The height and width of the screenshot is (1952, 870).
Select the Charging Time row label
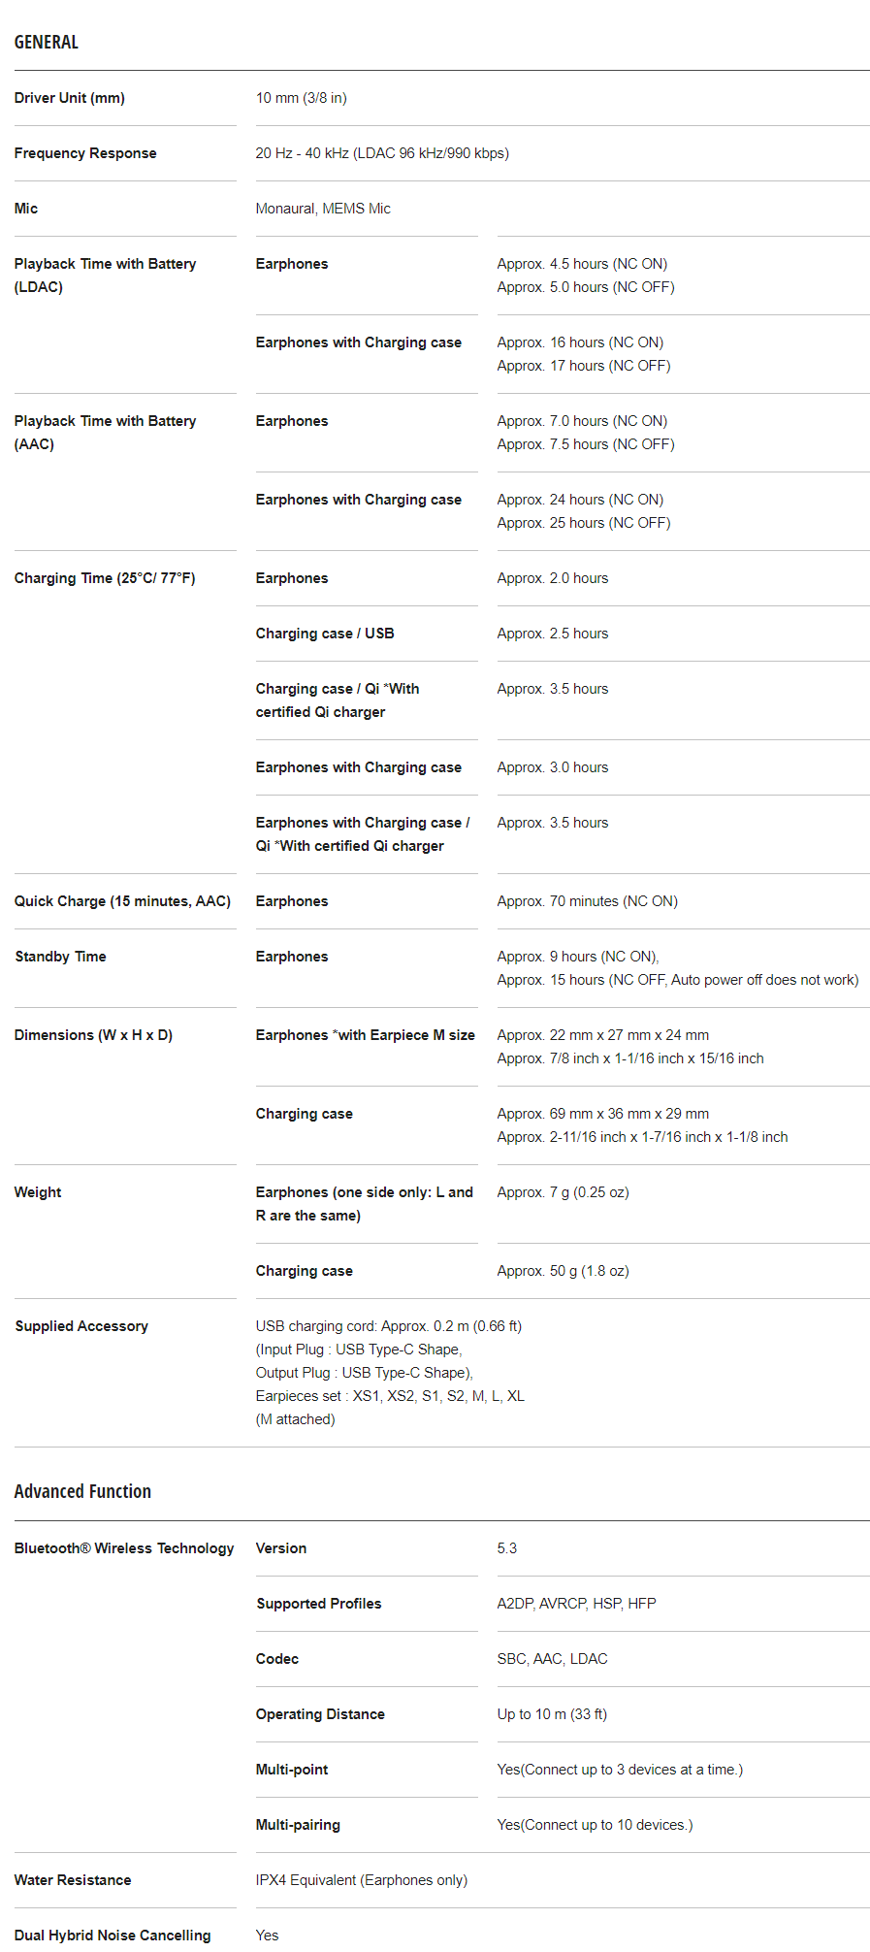pos(105,578)
